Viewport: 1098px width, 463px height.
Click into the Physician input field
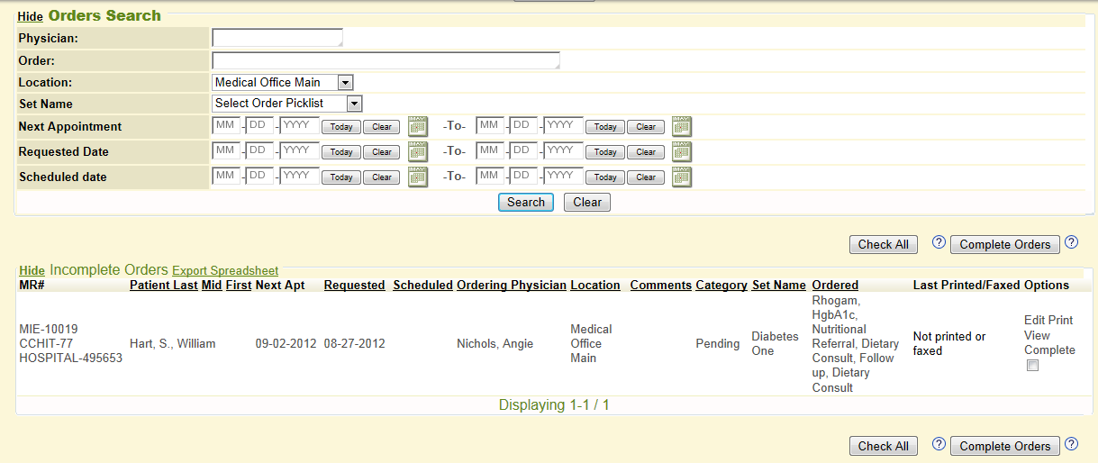(x=277, y=38)
